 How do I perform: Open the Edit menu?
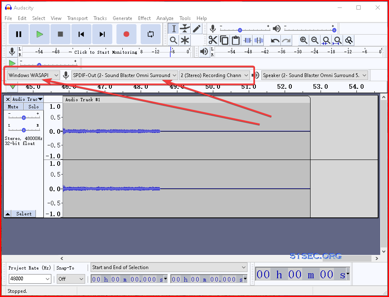point(22,18)
